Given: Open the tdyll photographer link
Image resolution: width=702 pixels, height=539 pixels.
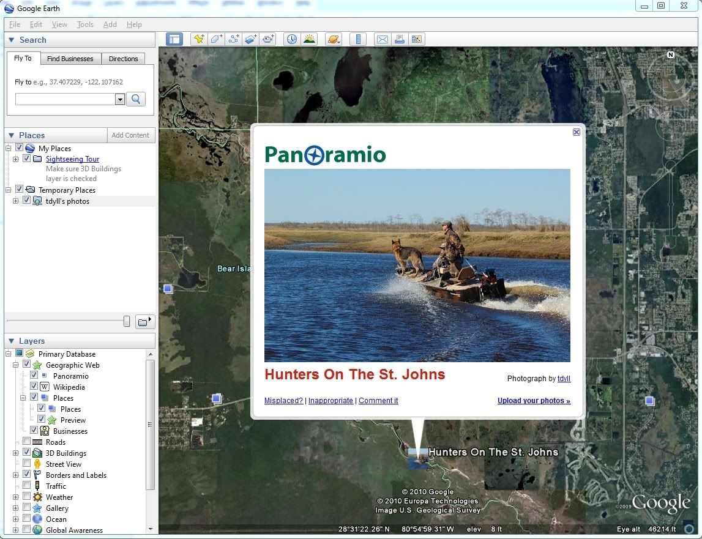Looking at the screenshot, I should click(564, 379).
